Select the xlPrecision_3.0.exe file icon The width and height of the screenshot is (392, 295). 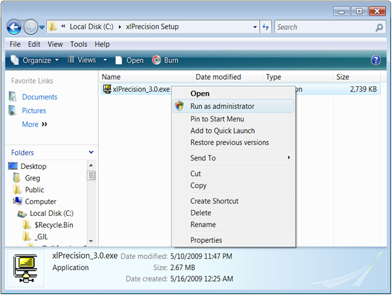tap(107, 89)
